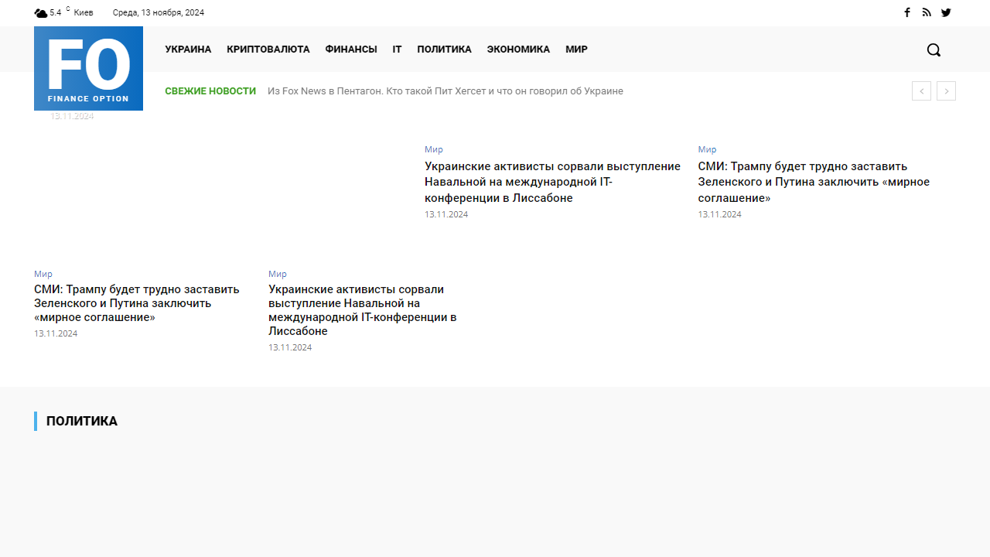
Task: Open the УКРАИНА section
Action: 188,49
